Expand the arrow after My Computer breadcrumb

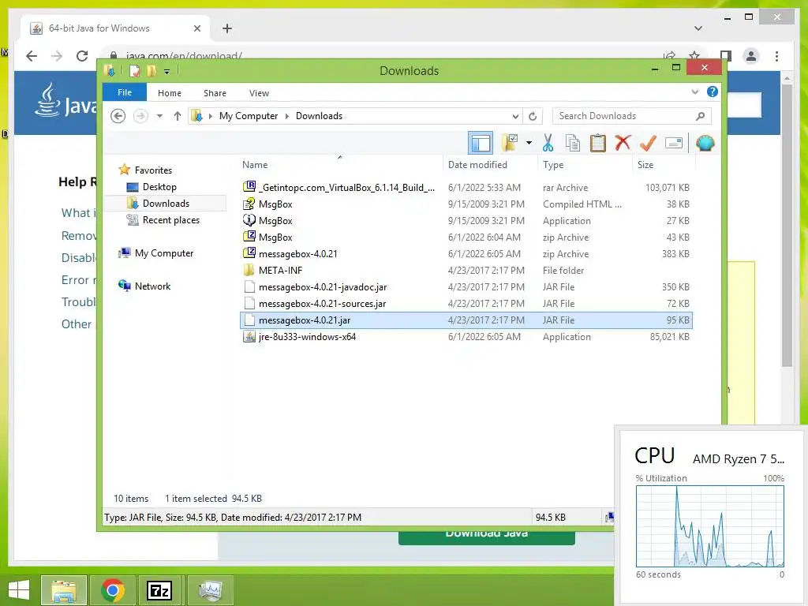(287, 116)
